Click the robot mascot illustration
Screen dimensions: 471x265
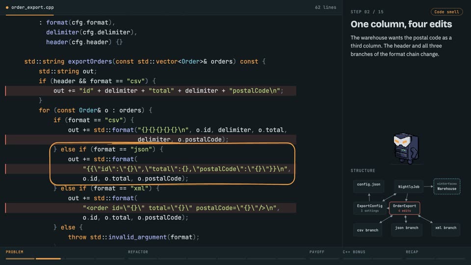click(406, 148)
